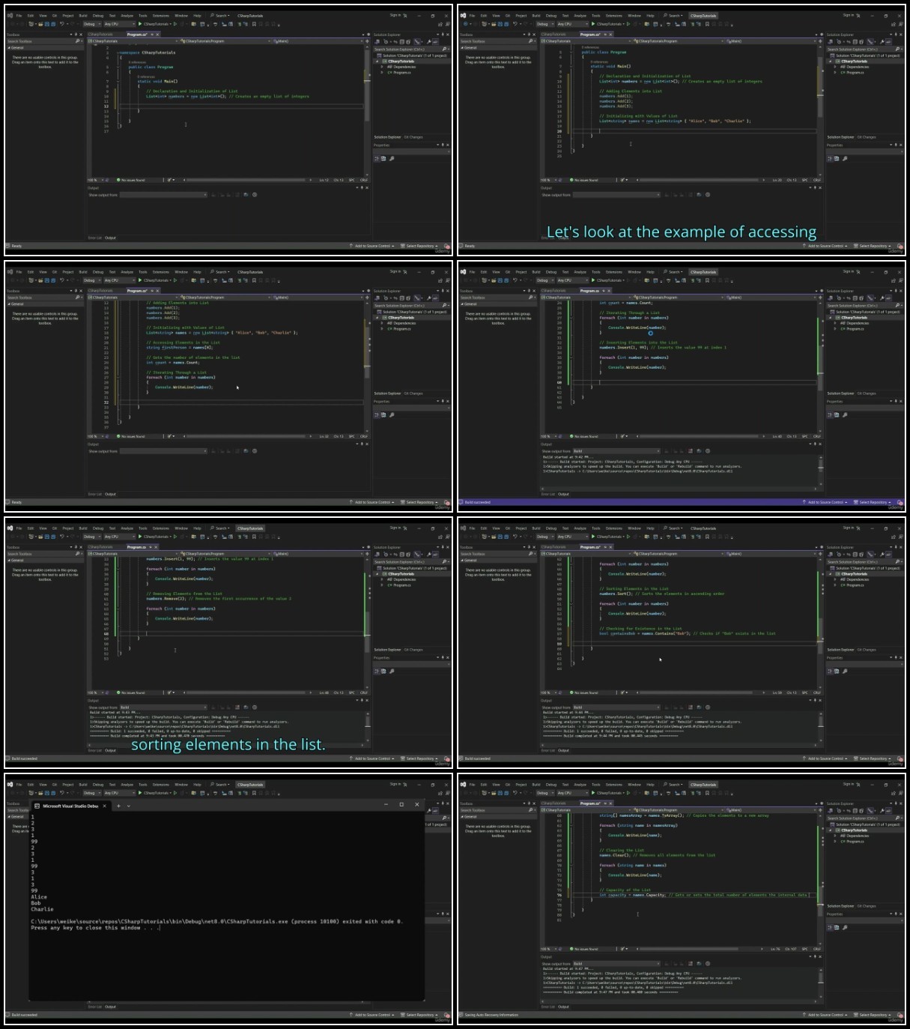Click the bookmark icon in toolbar, third-row left frame
This screenshot has width=910, height=1029.
253,537
